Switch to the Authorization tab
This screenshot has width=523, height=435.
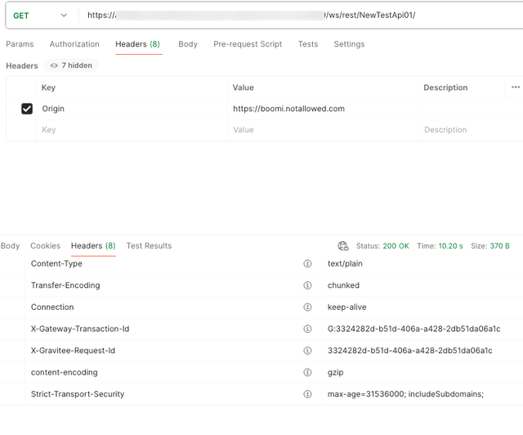[x=74, y=44]
